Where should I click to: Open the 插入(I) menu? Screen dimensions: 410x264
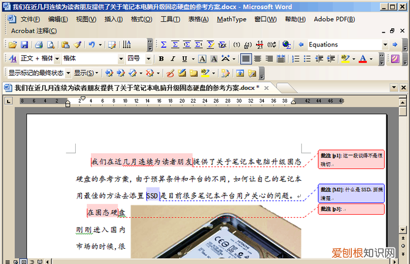(x=113, y=19)
